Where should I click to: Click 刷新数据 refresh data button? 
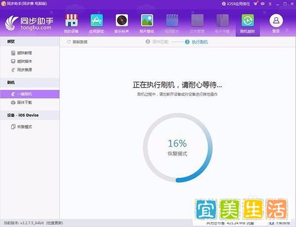(x=77, y=42)
